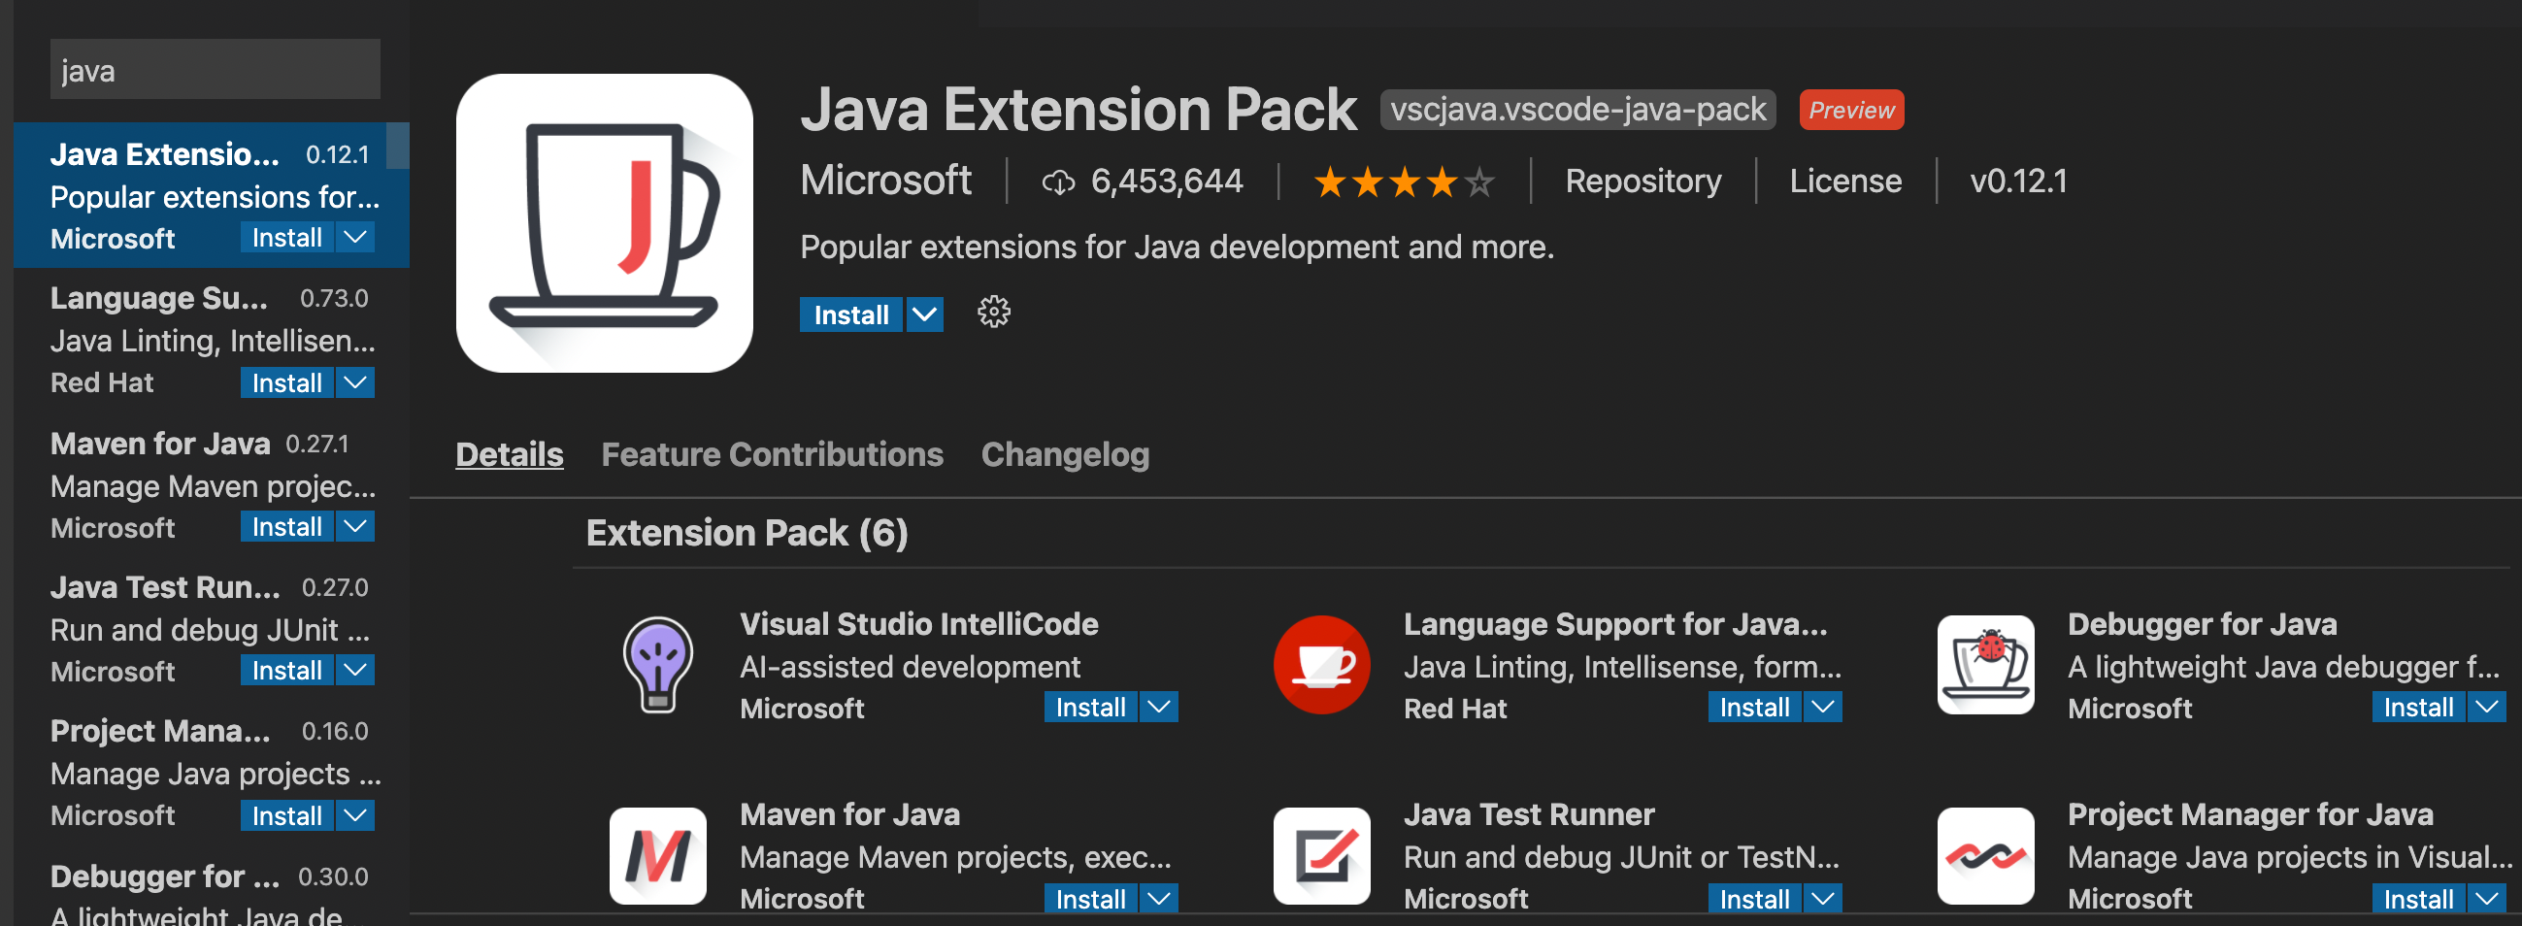The width and height of the screenshot is (2522, 926).
Task: Select Debugger for Java entry in sidebar
Action: [x=212, y=887]
